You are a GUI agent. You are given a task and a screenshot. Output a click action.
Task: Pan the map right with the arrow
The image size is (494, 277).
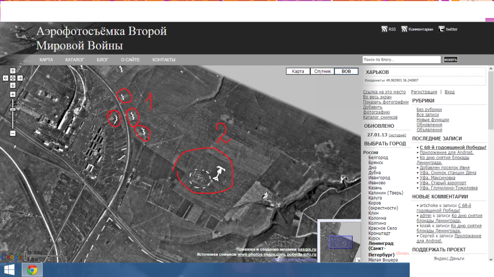pyautogui.click(x=20, y=78)
